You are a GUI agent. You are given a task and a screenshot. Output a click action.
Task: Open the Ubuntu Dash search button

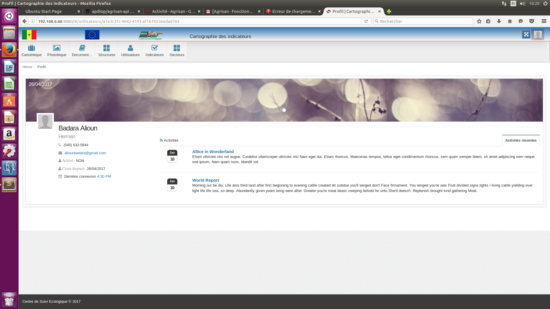click(x=9, y=16)
